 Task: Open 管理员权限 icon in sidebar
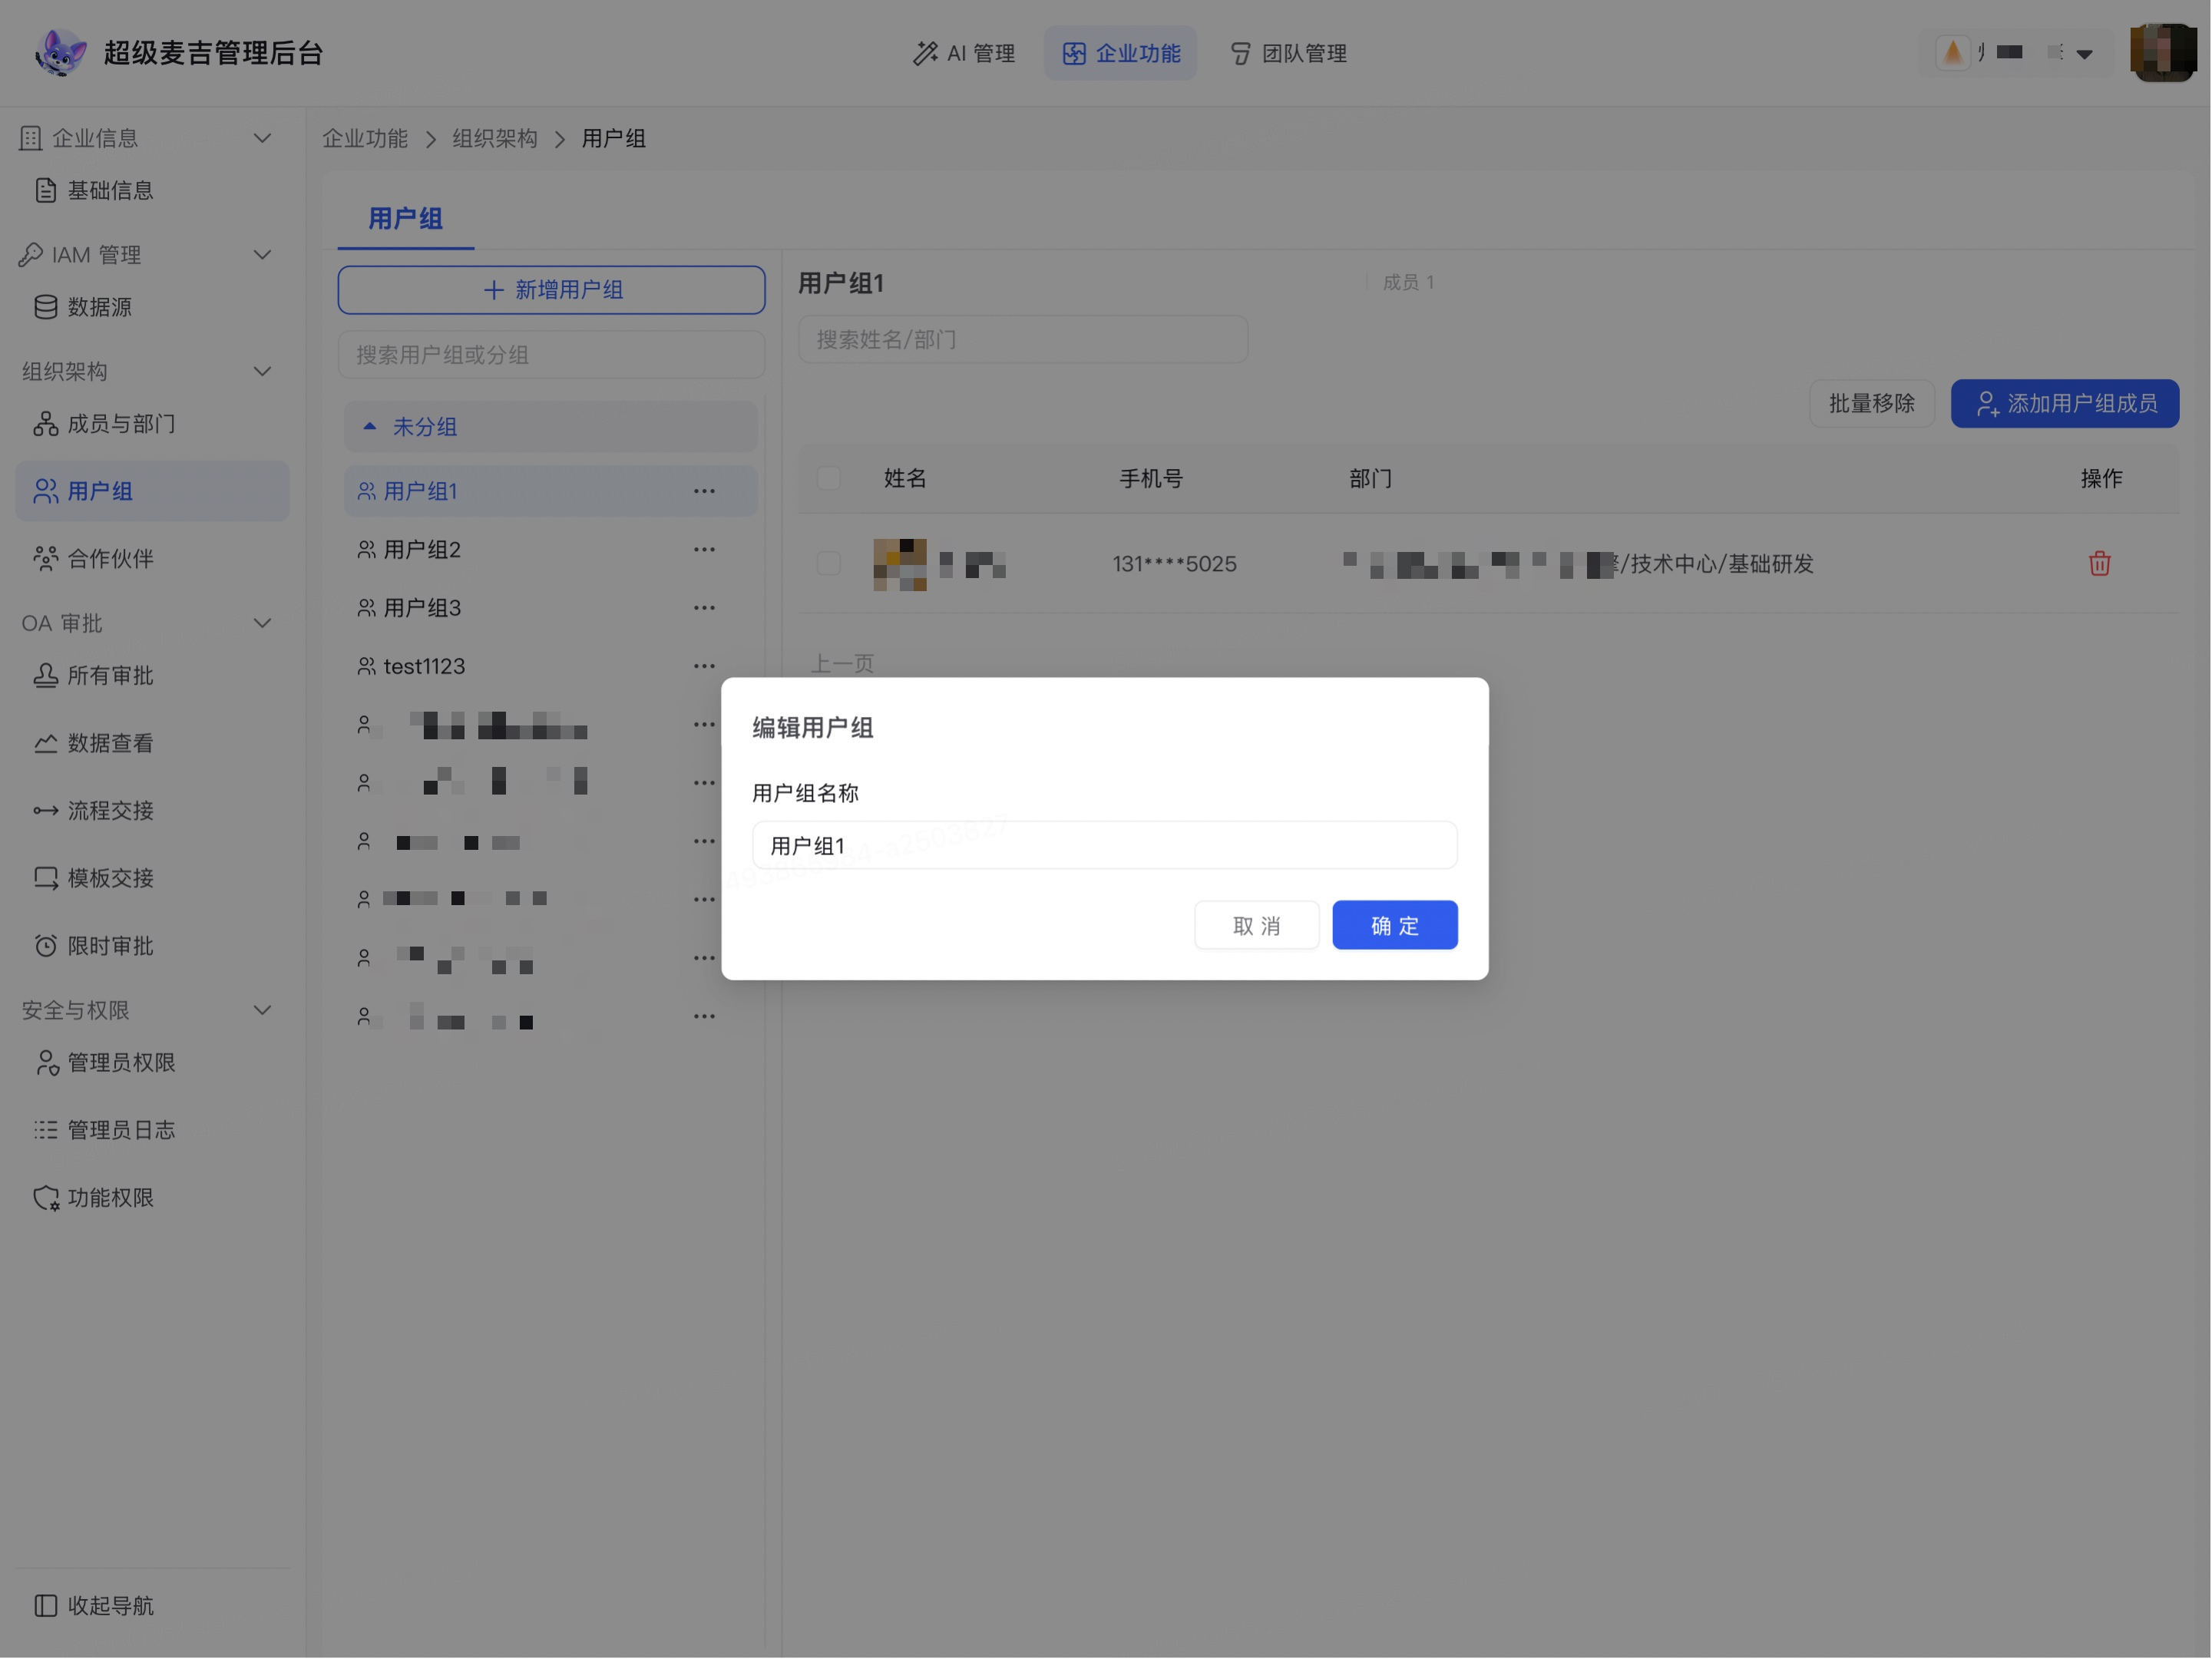point(46,1062)
